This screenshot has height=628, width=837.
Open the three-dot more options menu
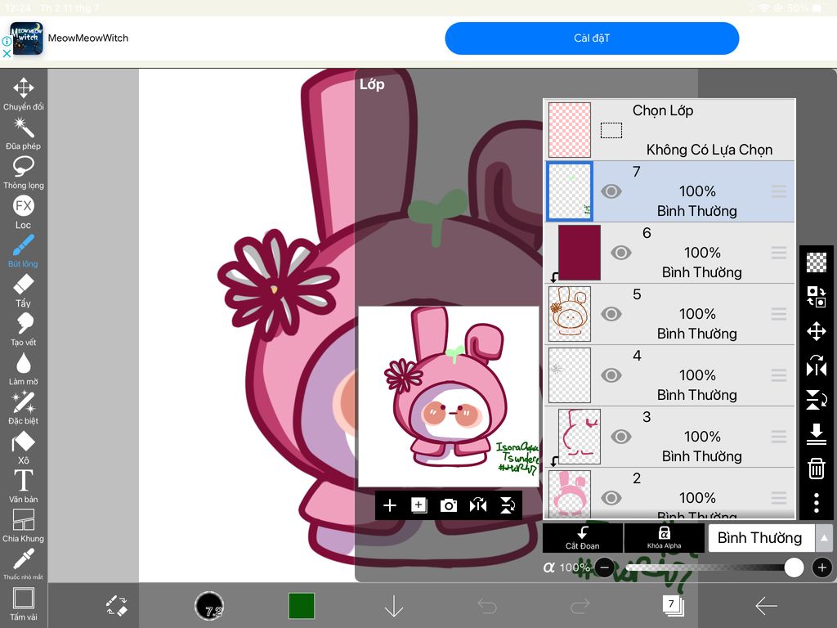817,503
